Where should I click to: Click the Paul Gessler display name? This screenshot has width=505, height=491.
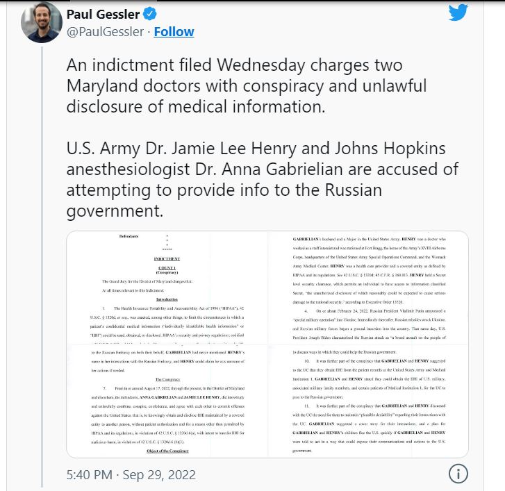(105, 15)
